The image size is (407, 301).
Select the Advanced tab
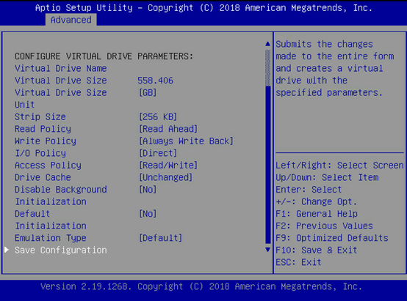click(x=71, y=20)
